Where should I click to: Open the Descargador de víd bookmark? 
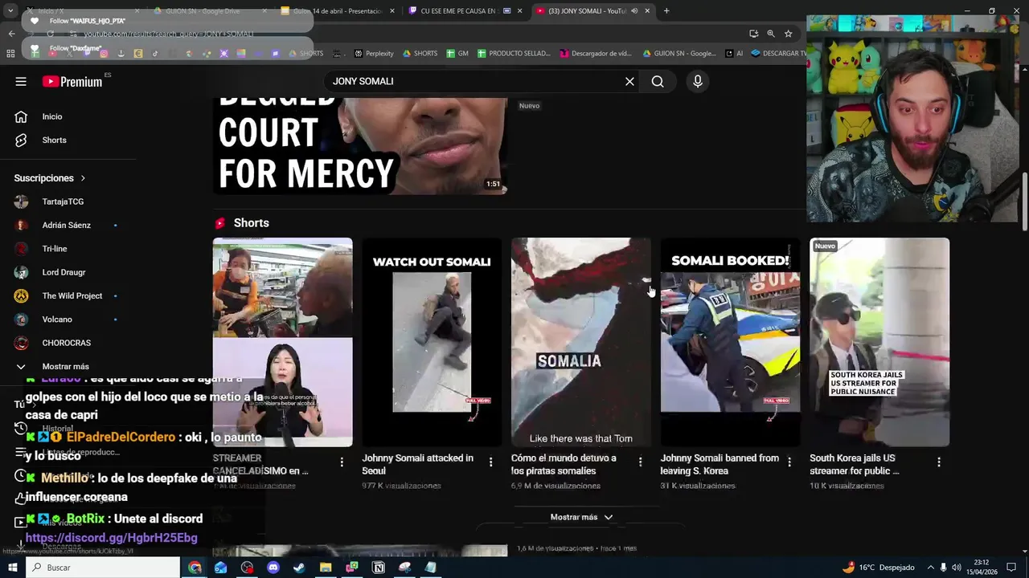[x=596, y=54]
